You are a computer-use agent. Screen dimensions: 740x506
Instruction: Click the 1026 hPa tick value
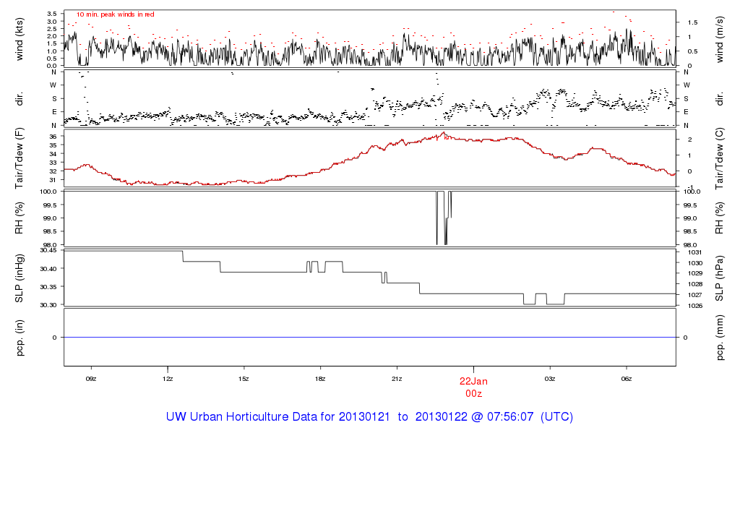[x=695, y=306]
